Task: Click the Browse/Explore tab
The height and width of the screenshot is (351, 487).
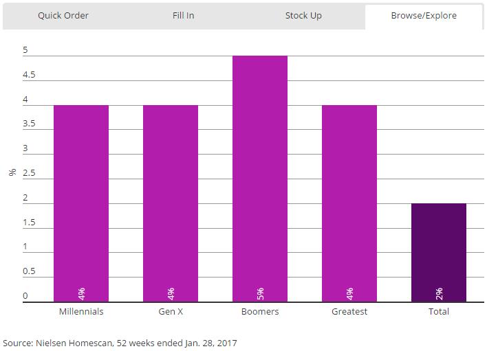Action: point(424,16)
